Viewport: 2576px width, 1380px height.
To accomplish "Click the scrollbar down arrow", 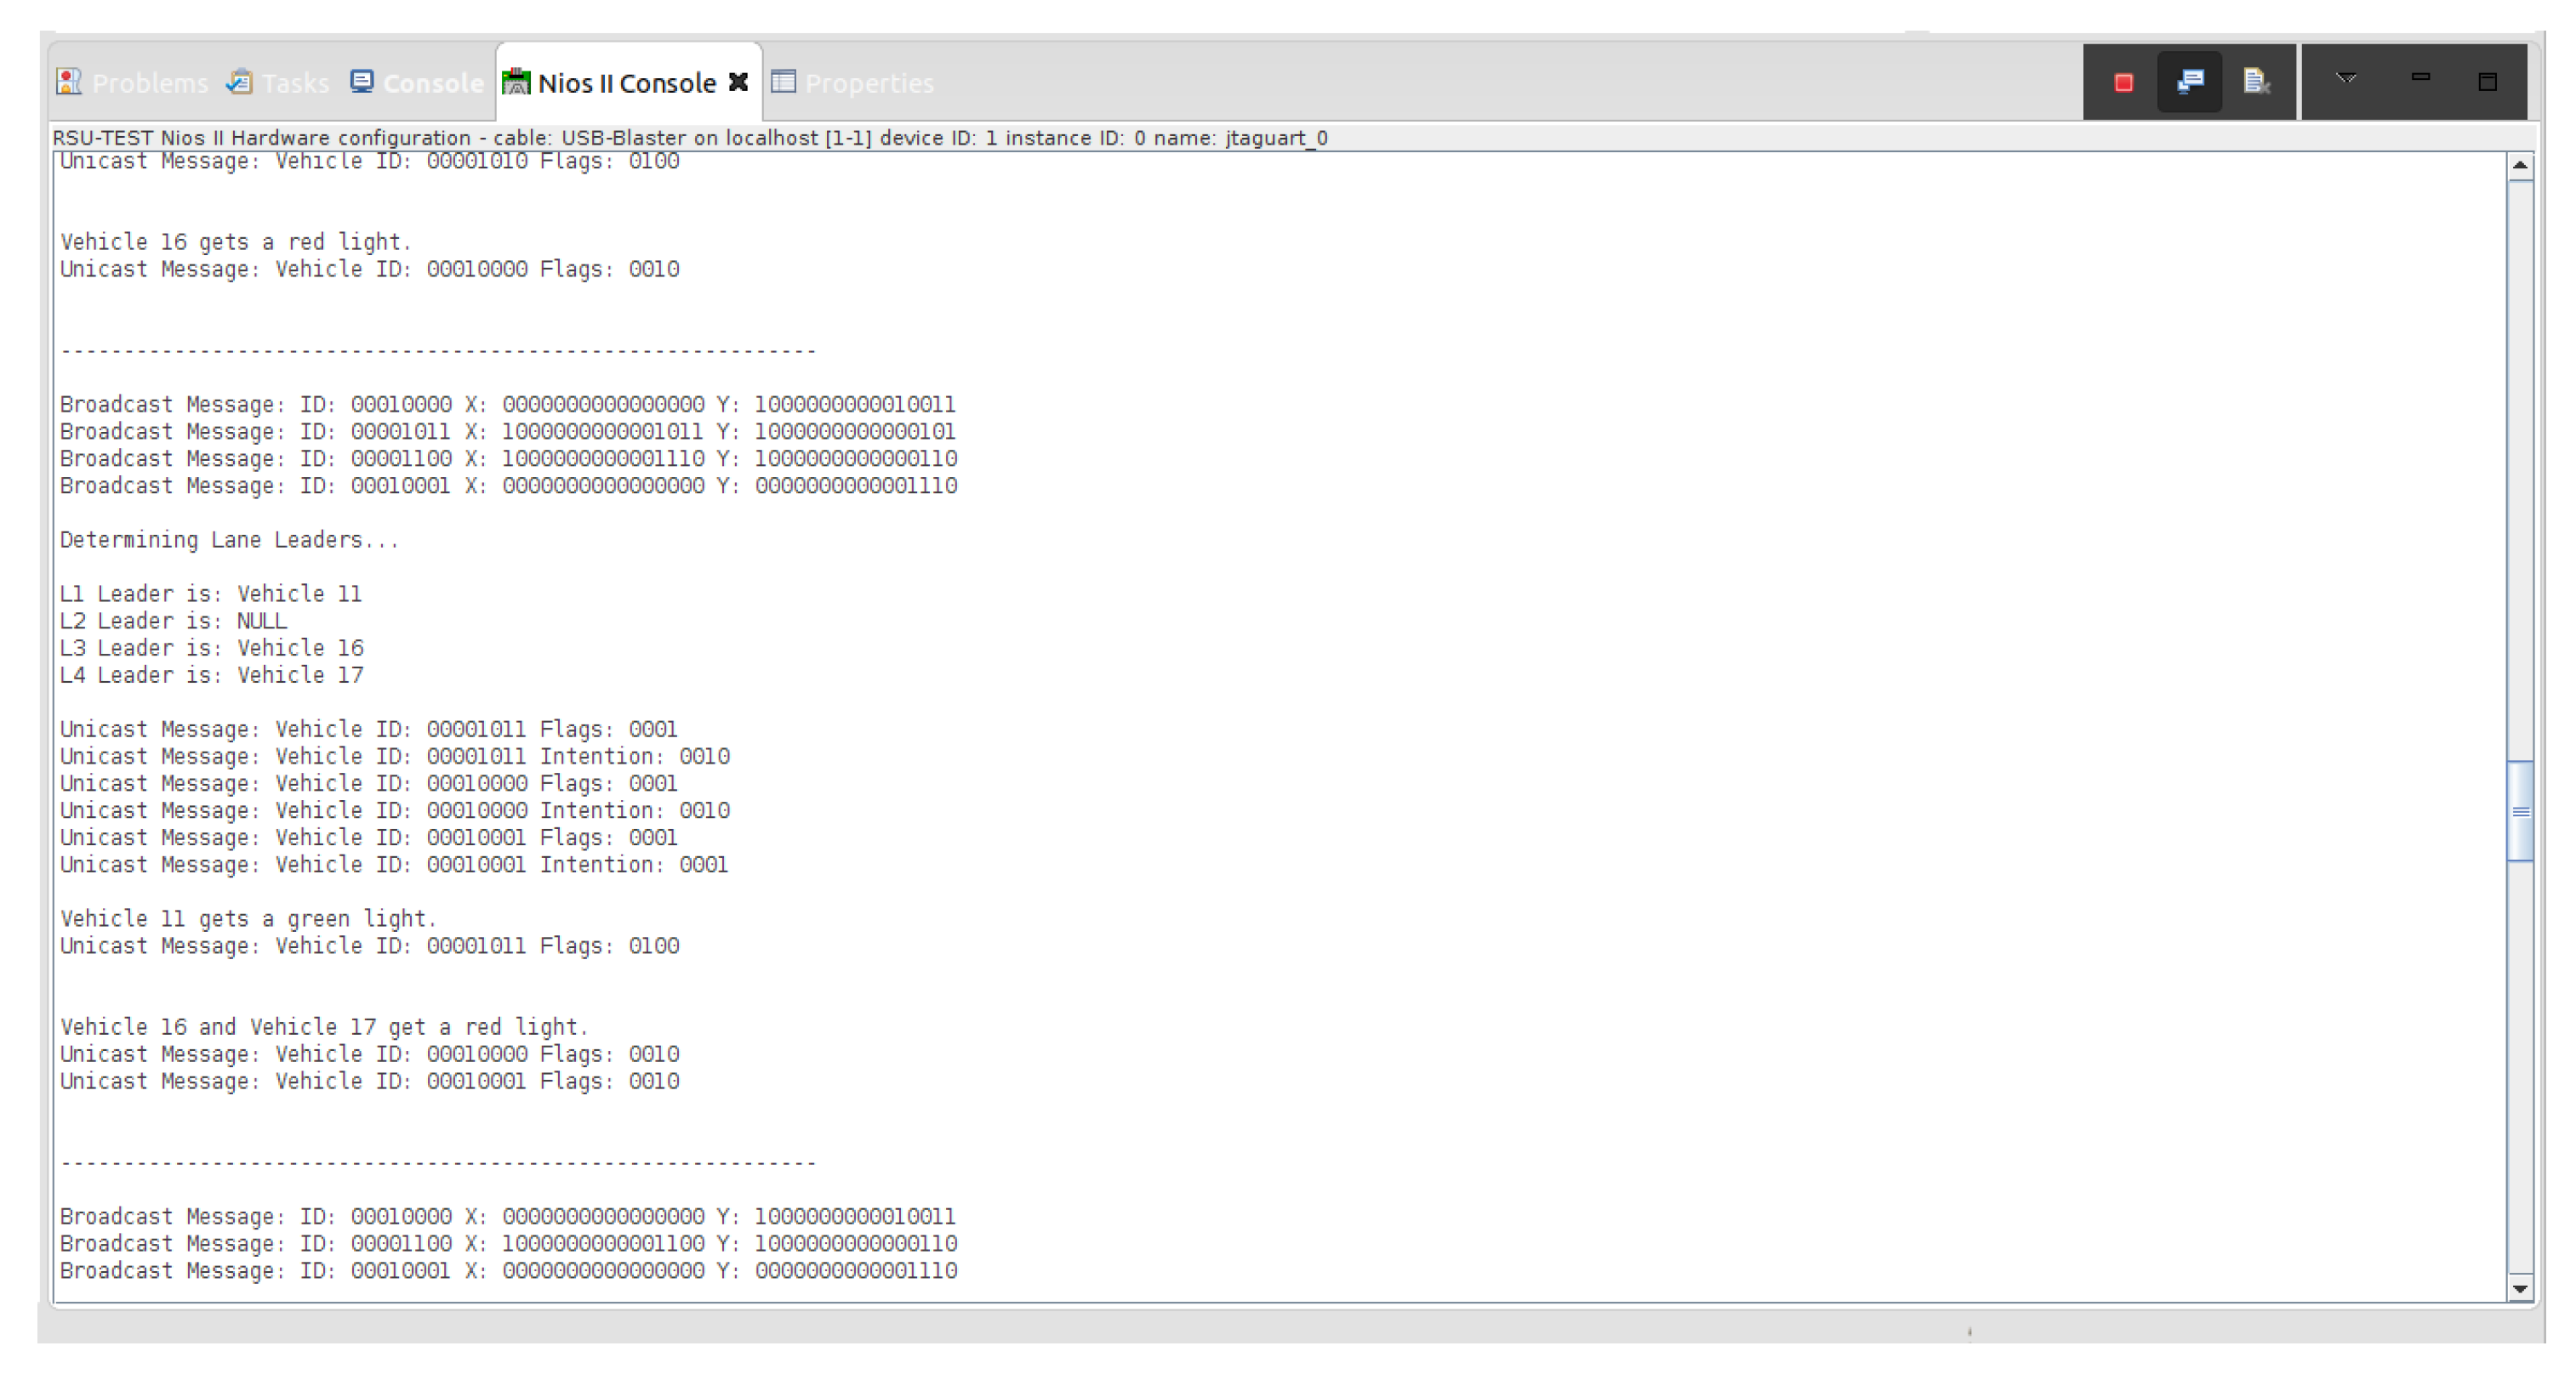I will tap(2520, 1289).
